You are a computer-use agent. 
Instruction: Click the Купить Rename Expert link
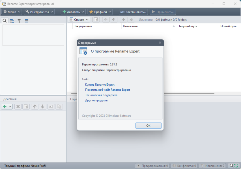point(100,84)
